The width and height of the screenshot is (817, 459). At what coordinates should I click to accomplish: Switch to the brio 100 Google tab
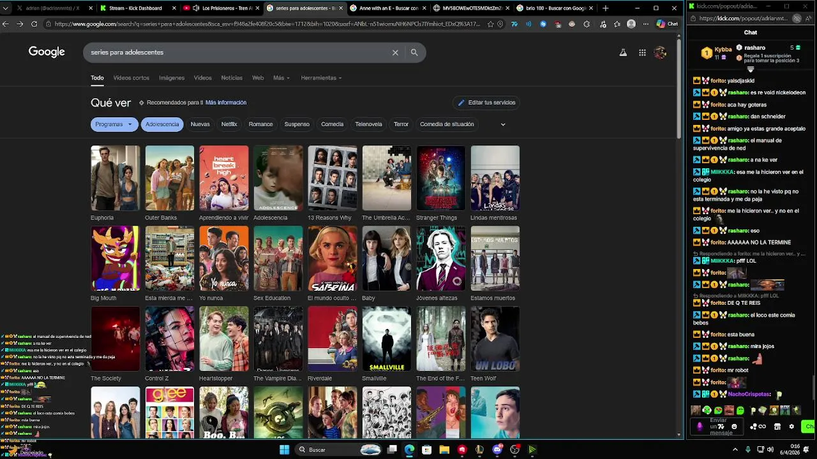click(555, 8)
